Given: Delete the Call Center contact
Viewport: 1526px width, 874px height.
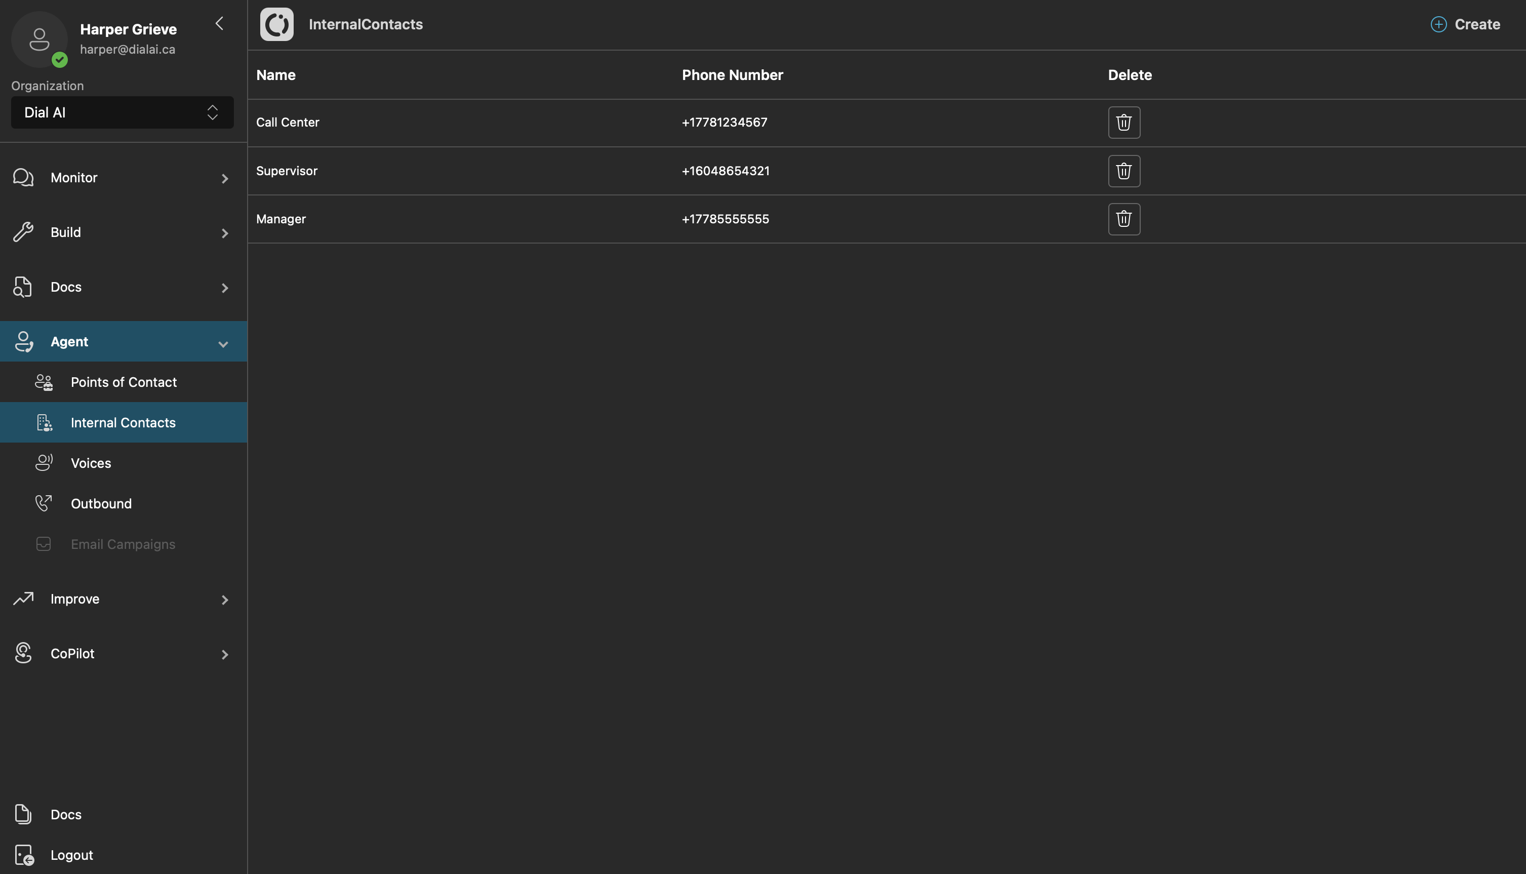Looking at the screenshot, I should 1123,123.
